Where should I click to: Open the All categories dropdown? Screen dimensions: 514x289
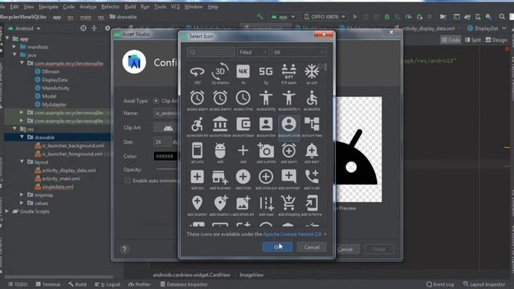click(299, 52)
